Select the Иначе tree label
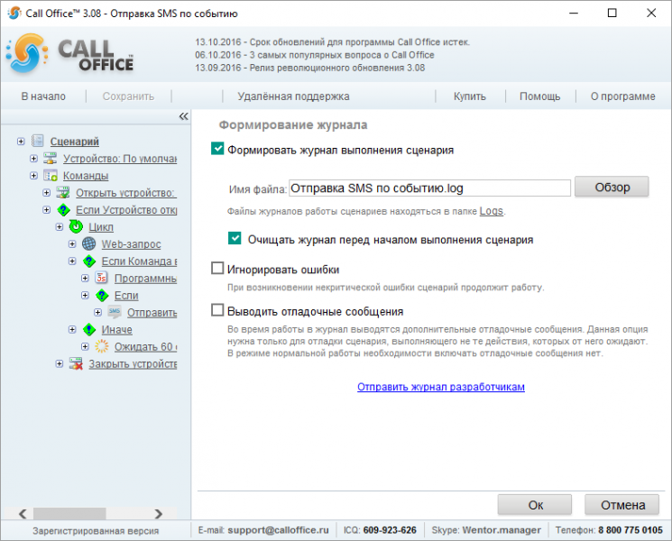The width and height of the screenshot is (672, 541). pyautogui.click(x=116, y=330)
